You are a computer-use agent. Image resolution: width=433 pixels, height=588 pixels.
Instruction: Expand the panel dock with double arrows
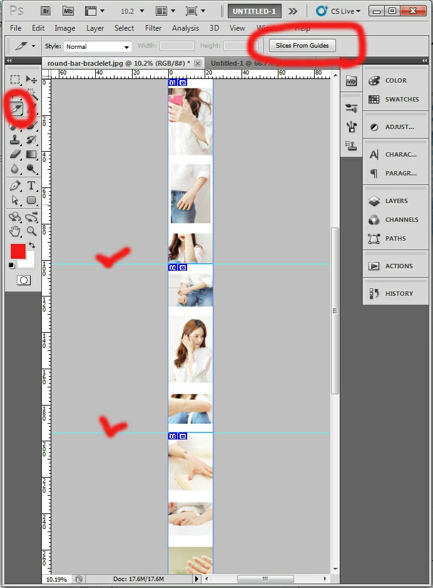(x=424, y=60)
